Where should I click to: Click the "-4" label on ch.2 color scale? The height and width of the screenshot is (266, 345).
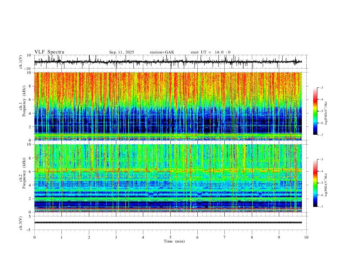[x=321, y=171]
